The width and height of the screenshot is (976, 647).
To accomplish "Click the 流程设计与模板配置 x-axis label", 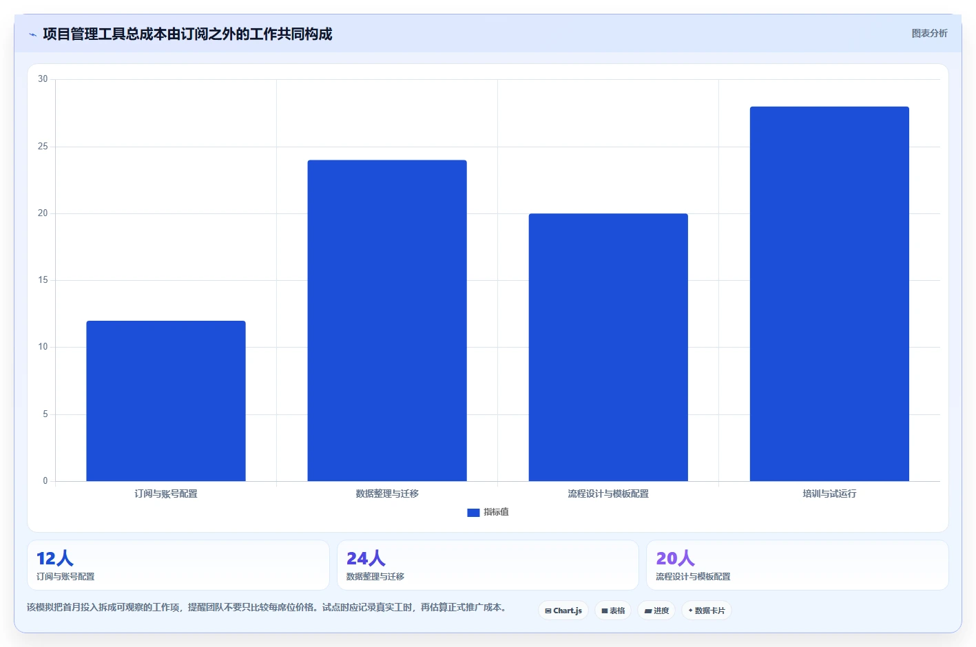I will [x=608, y=494].
